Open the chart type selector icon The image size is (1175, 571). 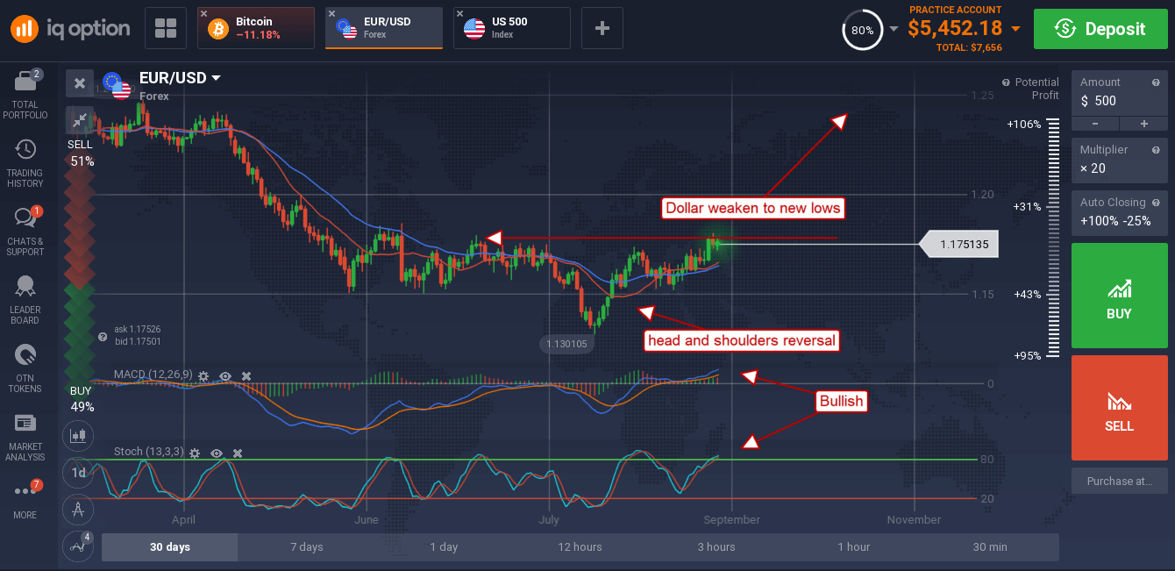point(79,434)
